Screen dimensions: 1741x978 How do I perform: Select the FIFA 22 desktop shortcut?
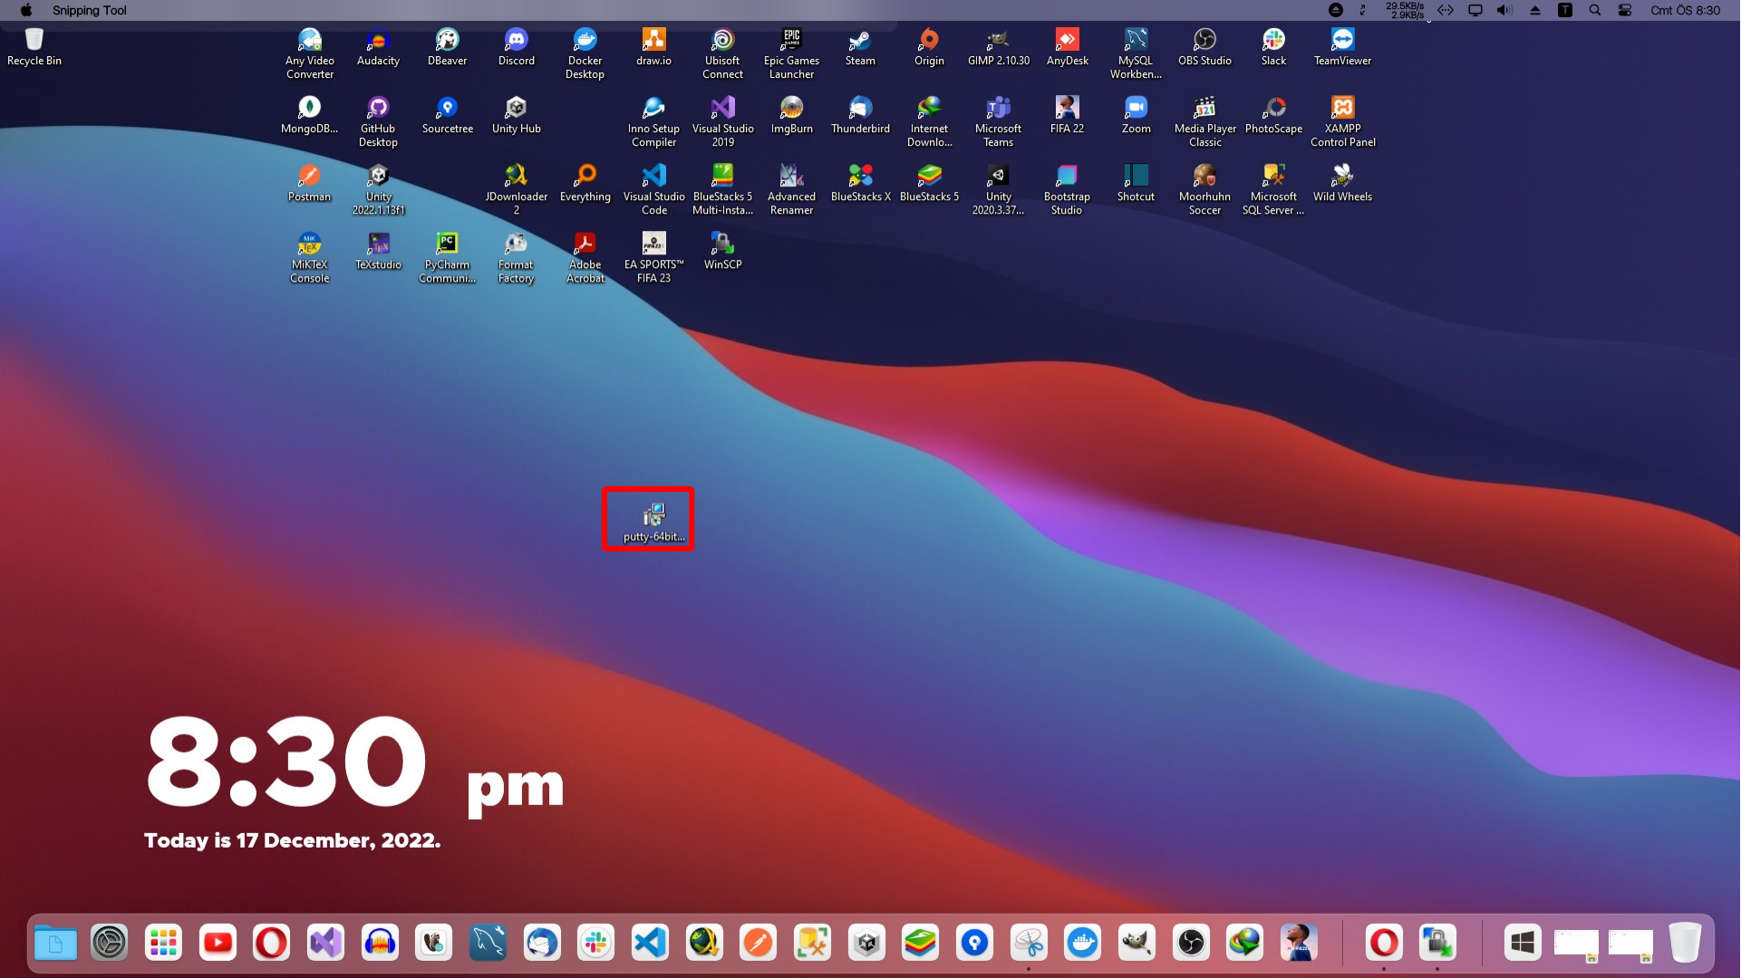1067,116
